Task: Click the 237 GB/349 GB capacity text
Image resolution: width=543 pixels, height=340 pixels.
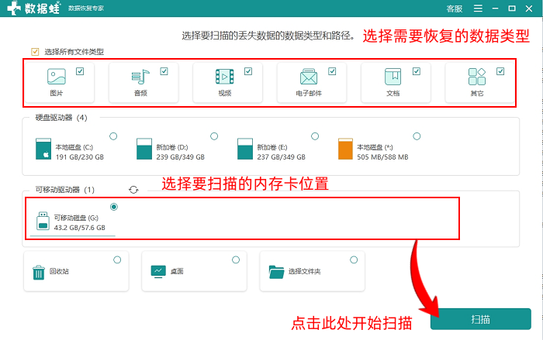Action: (x=281, y=157)
